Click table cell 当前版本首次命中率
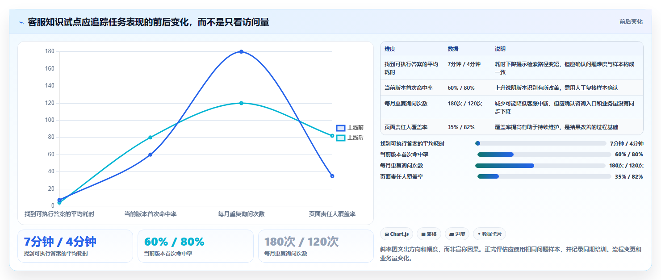 point(409,88)
